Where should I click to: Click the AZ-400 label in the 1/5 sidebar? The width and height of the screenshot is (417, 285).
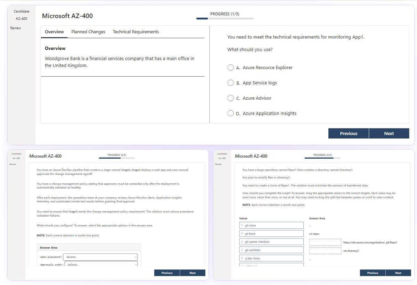[22, 19]
